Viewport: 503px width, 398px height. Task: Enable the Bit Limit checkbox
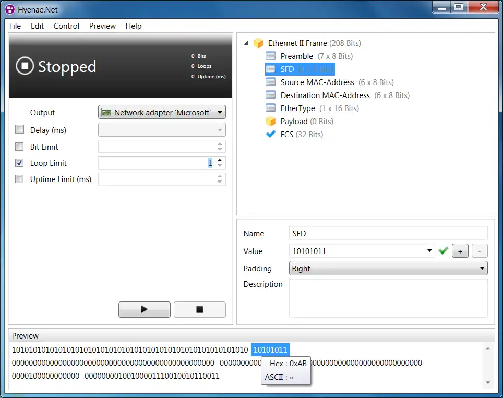(x=20, y=147)
